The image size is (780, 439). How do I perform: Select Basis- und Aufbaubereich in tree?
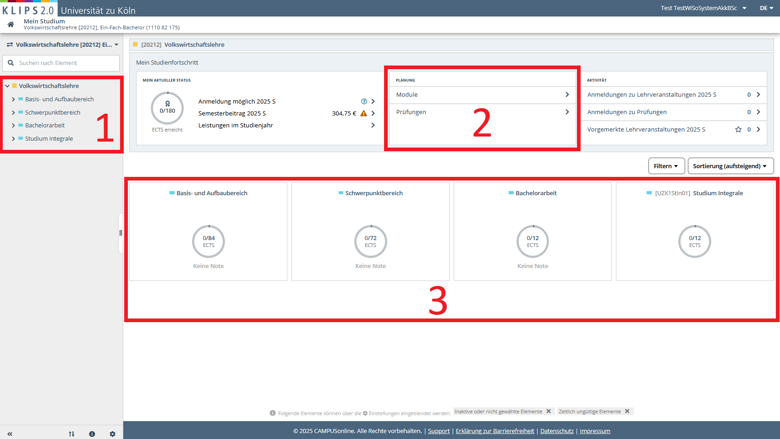60,99
